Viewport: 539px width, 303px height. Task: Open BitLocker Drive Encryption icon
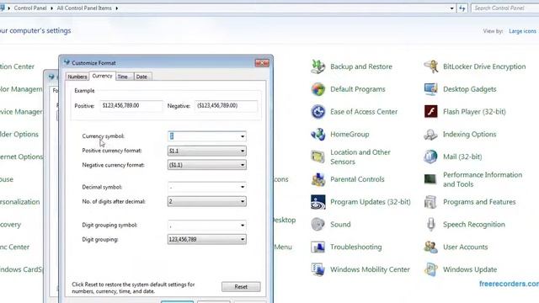[430, 66]
